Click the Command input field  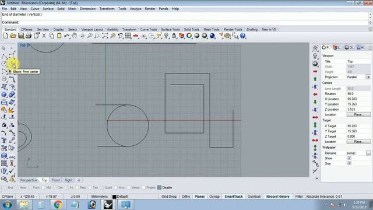pos(185,22)
